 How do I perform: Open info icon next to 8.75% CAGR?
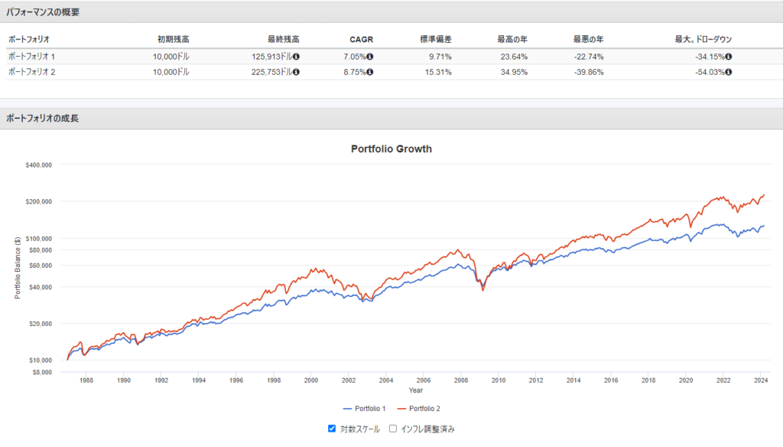coord(369,72)
